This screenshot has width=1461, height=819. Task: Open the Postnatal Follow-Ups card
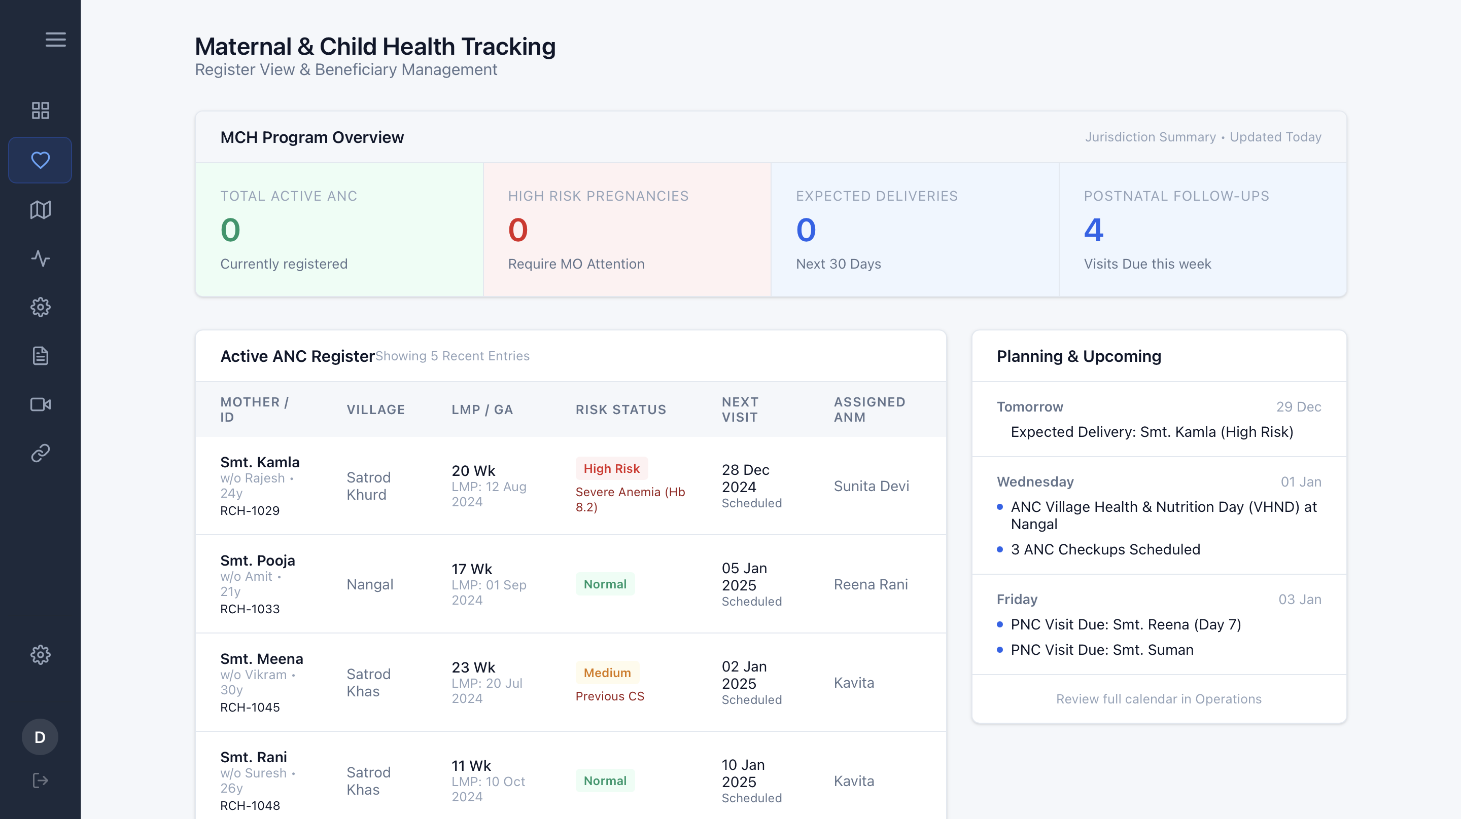point(1203,230)
